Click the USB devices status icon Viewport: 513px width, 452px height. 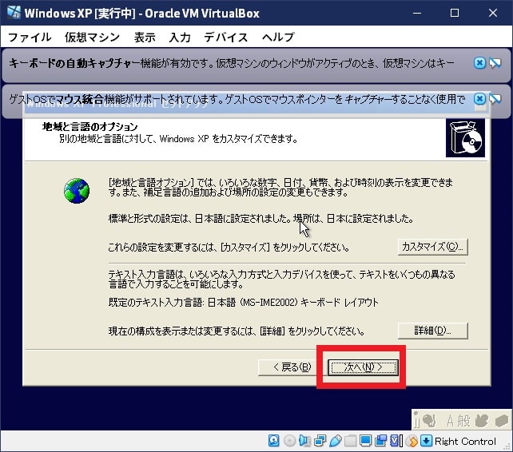(335, 441)
